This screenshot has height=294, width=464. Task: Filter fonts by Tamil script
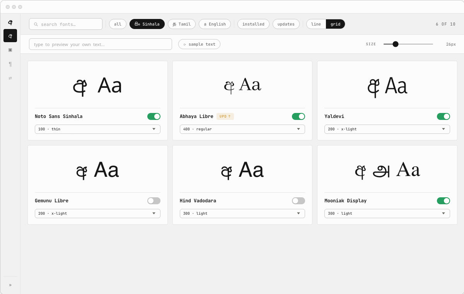[x=182, y=24]
